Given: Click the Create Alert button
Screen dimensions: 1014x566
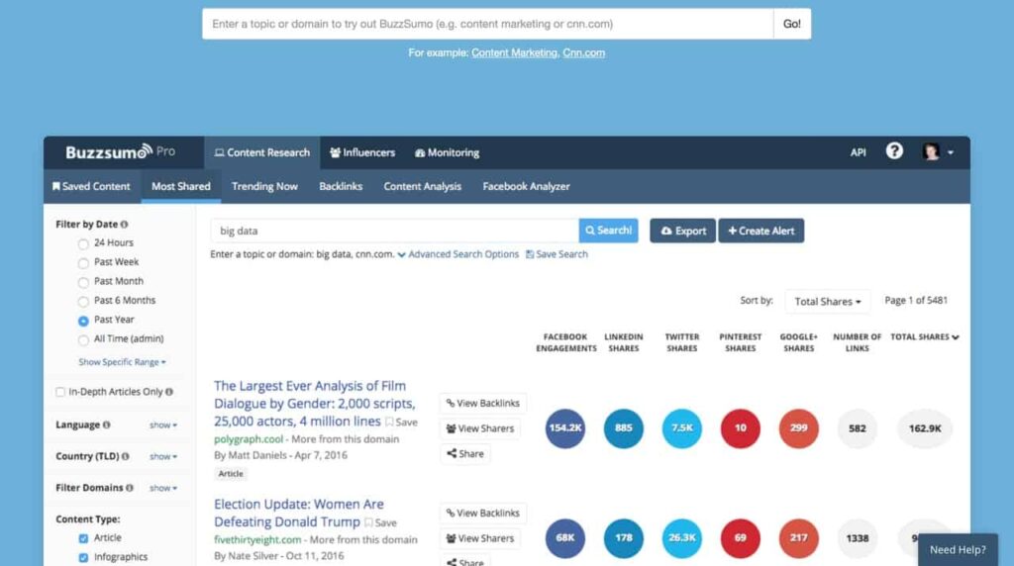Looking at the screenshot, I should [760, 231].
